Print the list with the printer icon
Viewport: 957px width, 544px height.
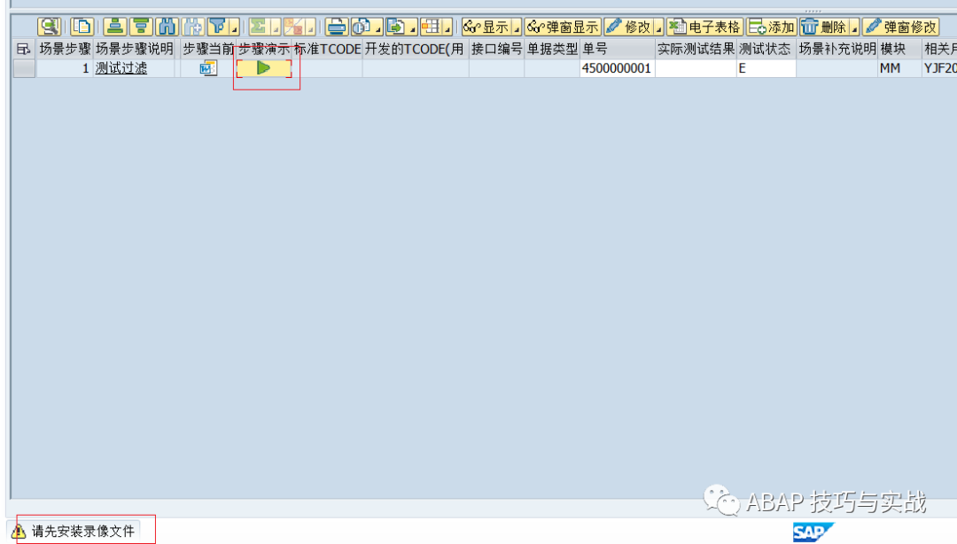(336, 27)
